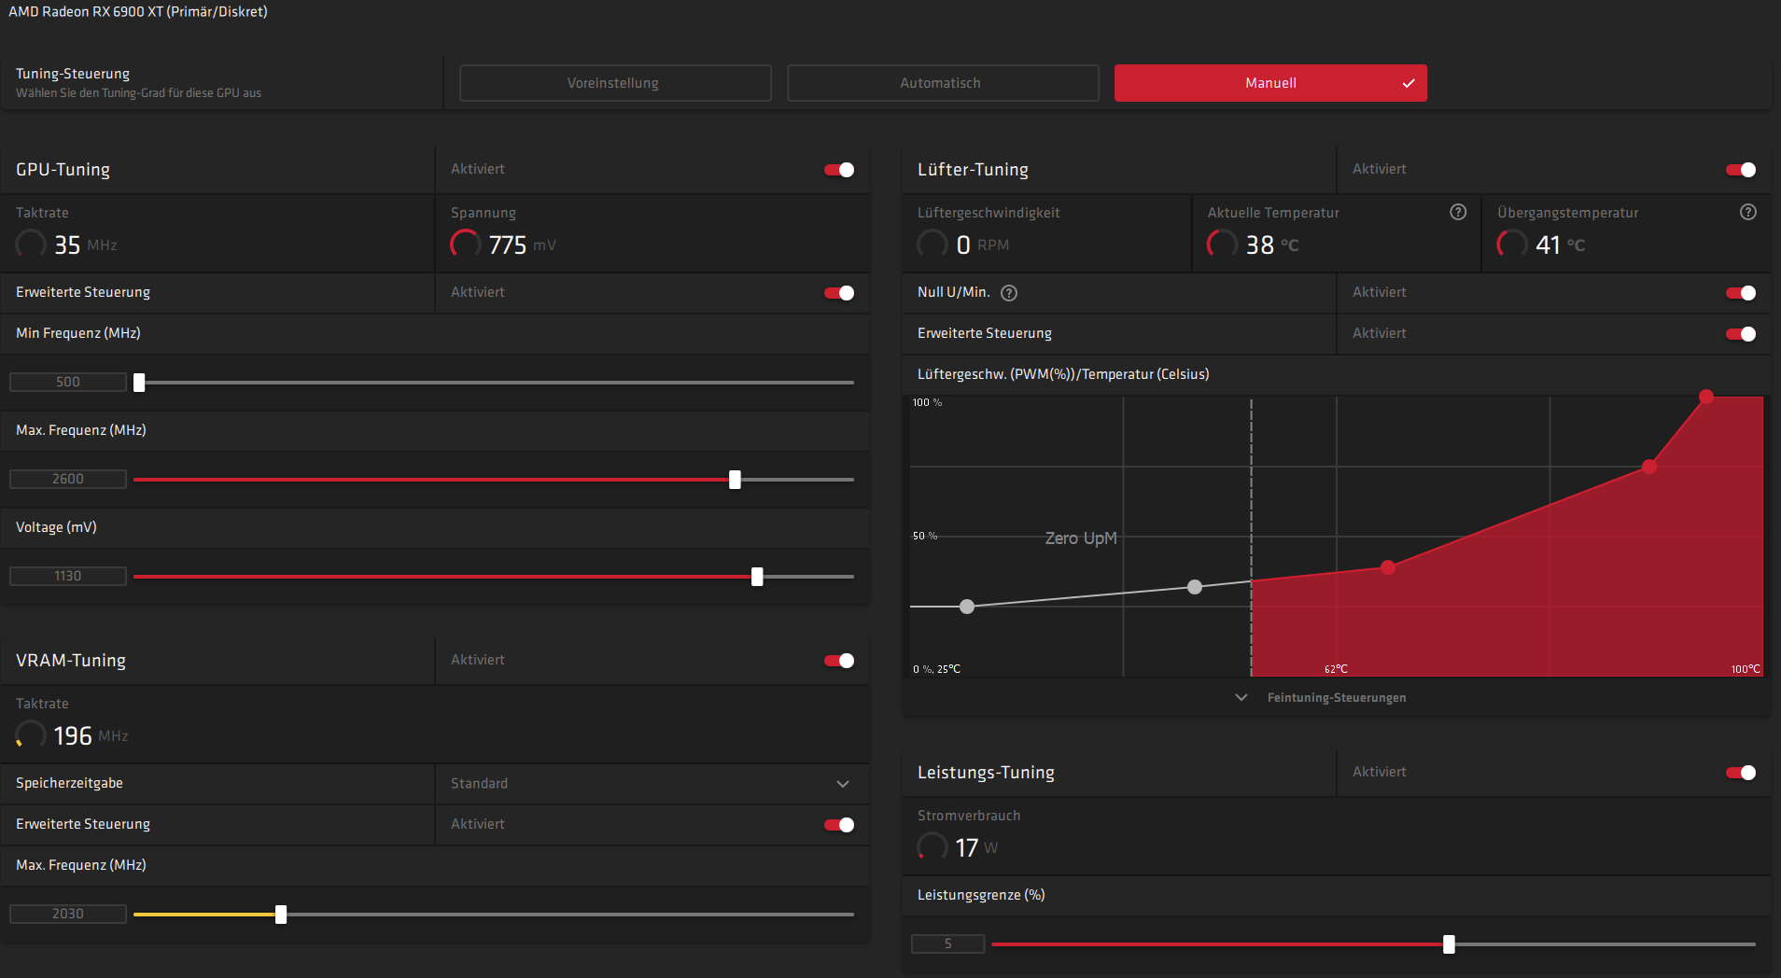The image size is (1781, 978).
Task: Click the 62°C marker label in graph
Action: coord(1336,669)
